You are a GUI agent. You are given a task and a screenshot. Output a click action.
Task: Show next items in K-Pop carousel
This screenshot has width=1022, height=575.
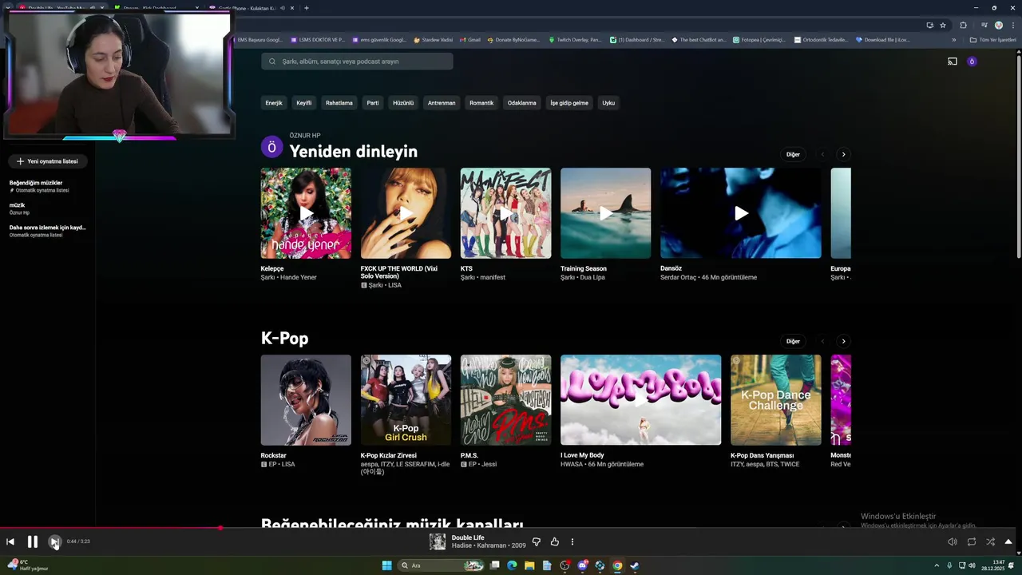tap(843, 341)
